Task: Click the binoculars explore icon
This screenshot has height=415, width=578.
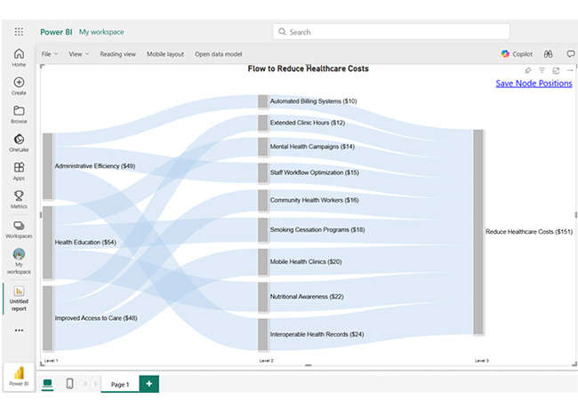Action: (x=549, y=53)
